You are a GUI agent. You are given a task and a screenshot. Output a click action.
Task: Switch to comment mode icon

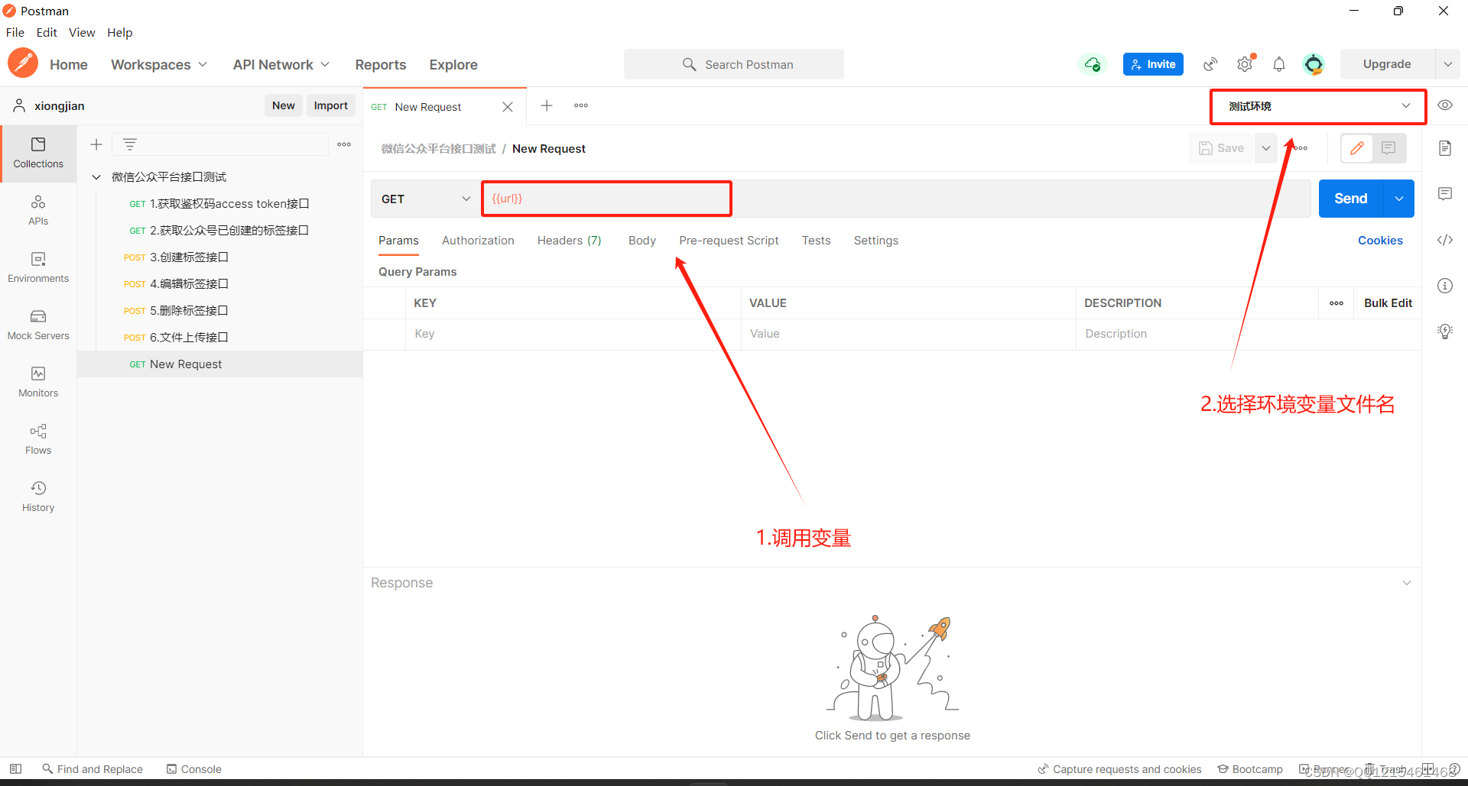tap(1389, 148)
